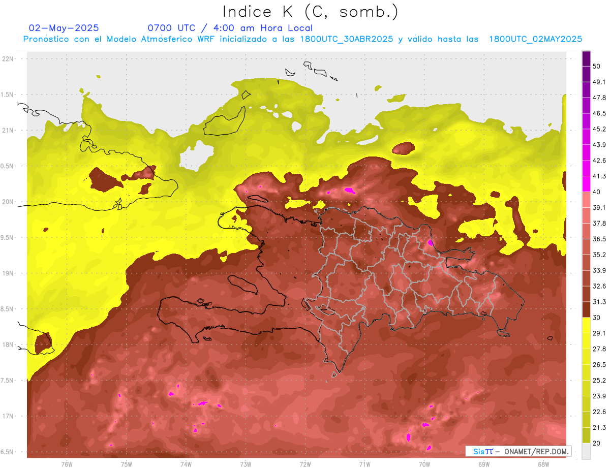Pick the olive swatch between 20 and 21.3
The image size is (610, 471).
pyautogui.click(x=586, y=435)
